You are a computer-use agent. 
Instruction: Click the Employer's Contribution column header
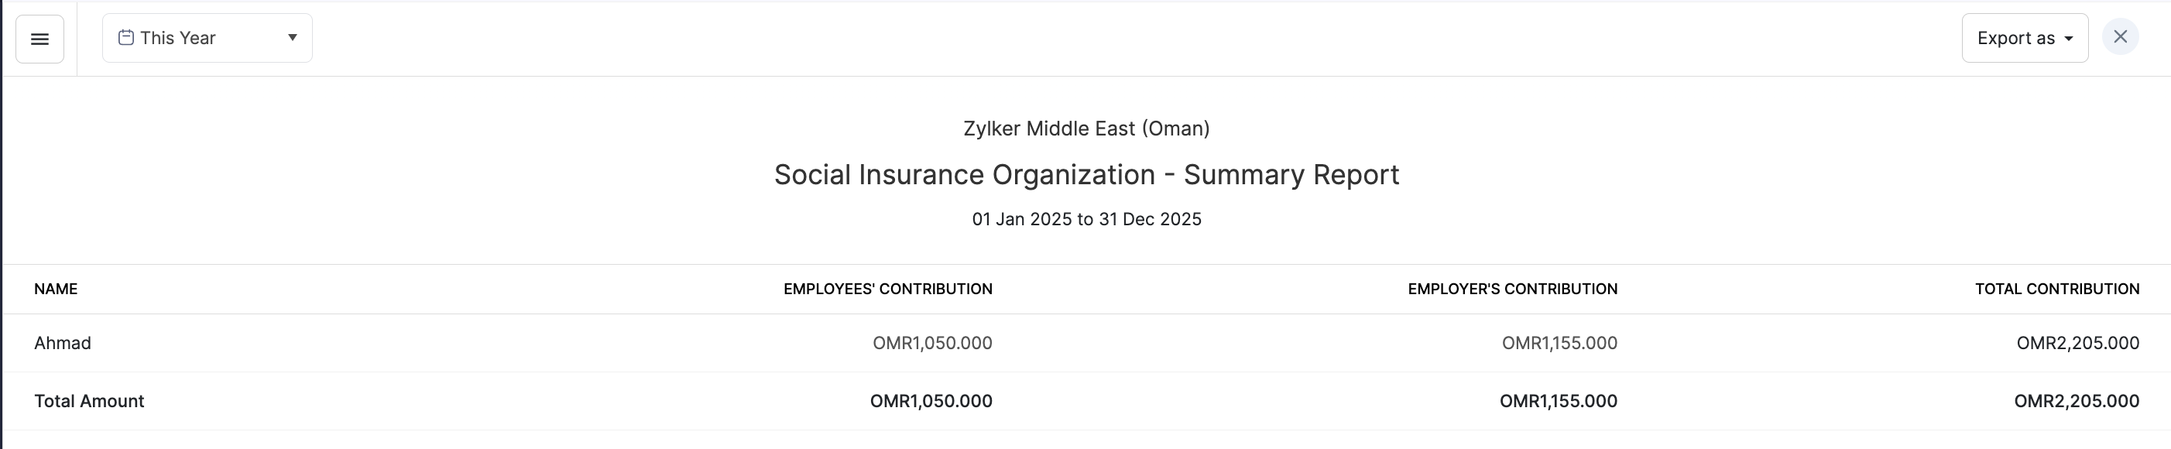coord(1512,289)
